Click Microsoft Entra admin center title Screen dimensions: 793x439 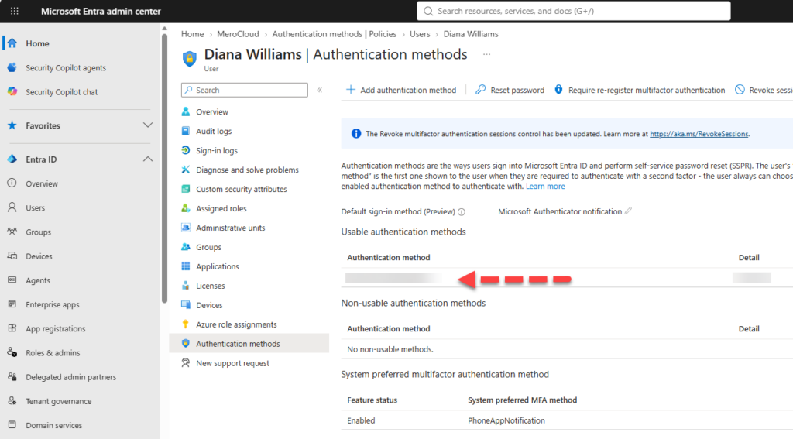[101, 11]
